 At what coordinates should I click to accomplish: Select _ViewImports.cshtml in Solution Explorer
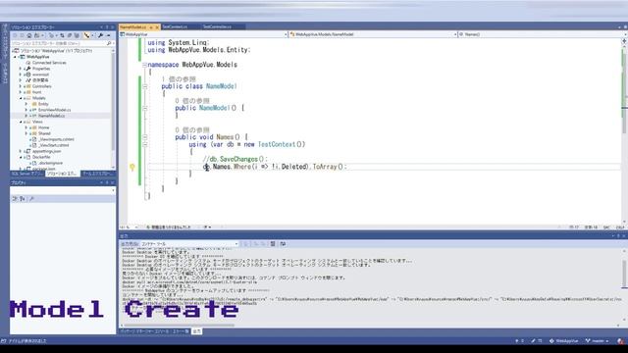57,139
